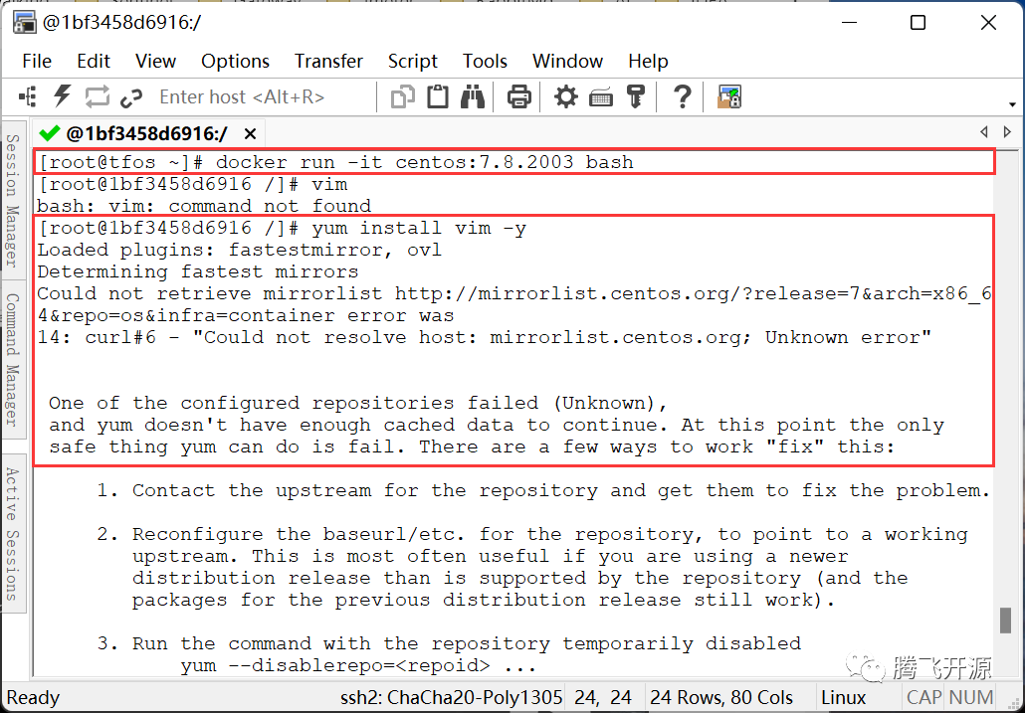Click the Keymap Editor keyboard icon
This screenshot has width=1025, height=713.
click(x=601, y=97)
